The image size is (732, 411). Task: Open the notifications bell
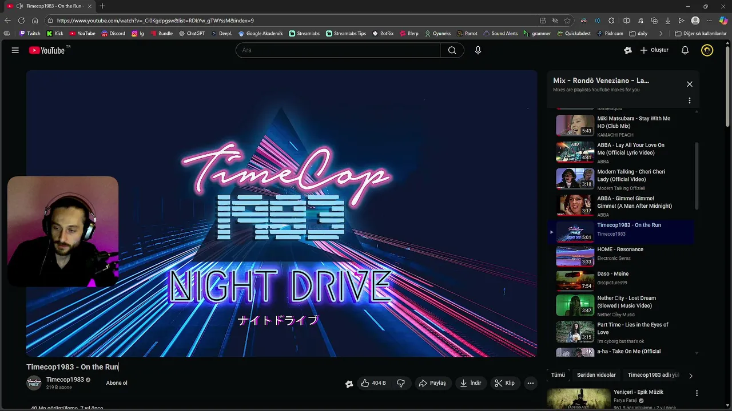point(685,50)
